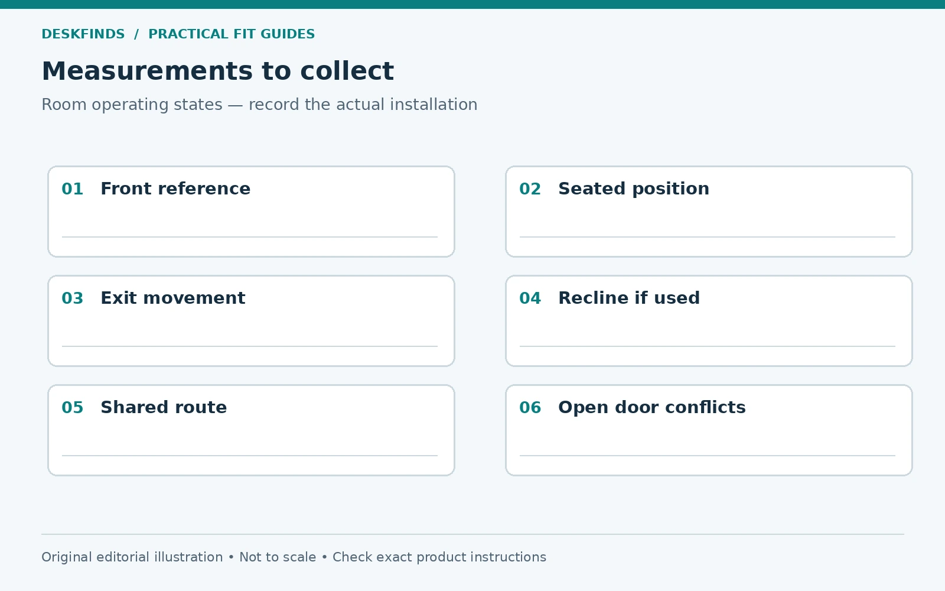Viewport: 945px width, 591px height.
Task: Click the 06 number label
Action: pos(530,408)
